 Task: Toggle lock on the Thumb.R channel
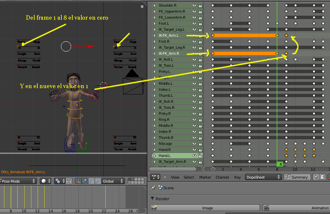[x=200, y=138]
